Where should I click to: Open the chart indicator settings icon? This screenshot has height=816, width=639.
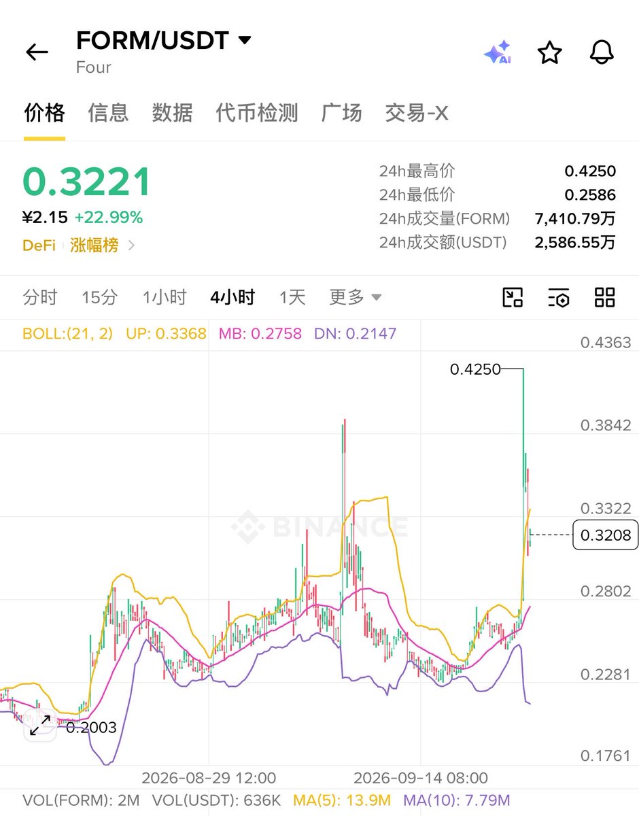point(558,297)
